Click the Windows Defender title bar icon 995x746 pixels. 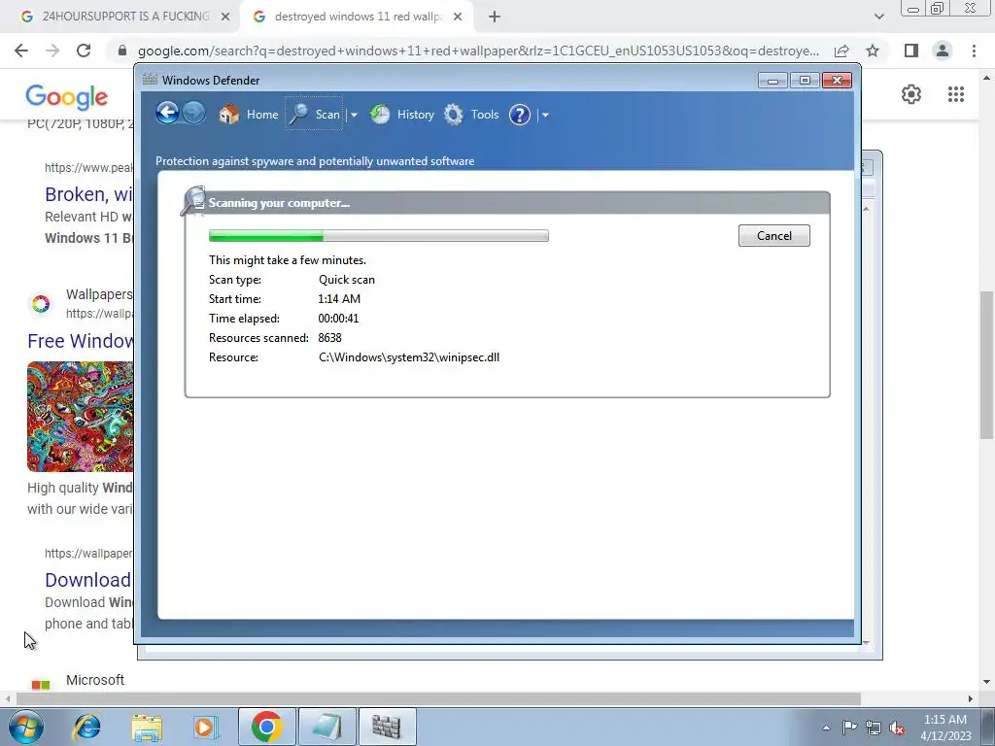tap(150, 80)
